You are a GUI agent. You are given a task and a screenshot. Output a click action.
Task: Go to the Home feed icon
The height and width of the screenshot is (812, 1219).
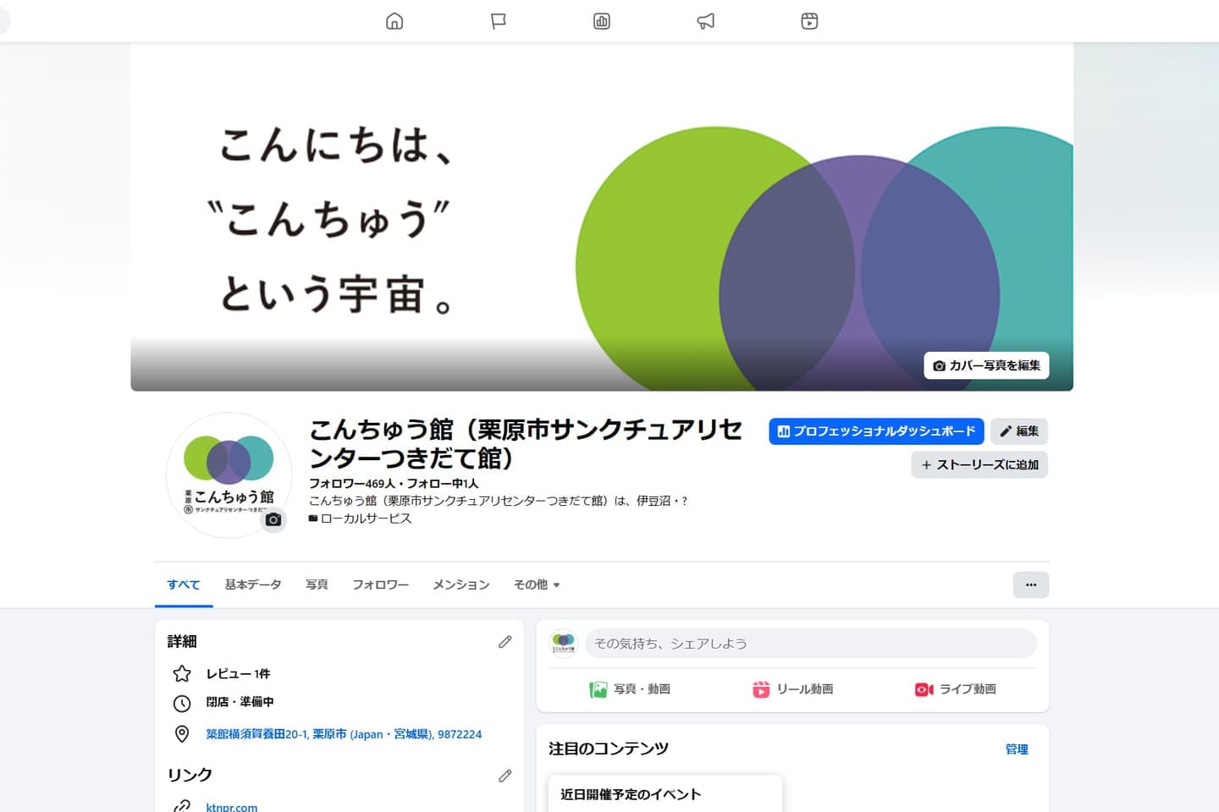click(394, 21)
